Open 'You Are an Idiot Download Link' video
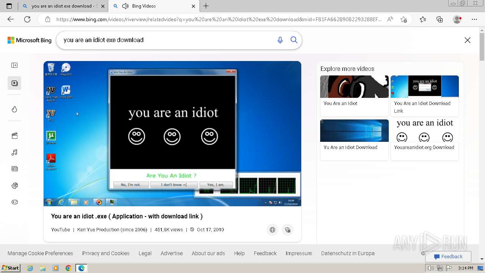Viewport: 485px width, 273px height. tap(425, 96)
